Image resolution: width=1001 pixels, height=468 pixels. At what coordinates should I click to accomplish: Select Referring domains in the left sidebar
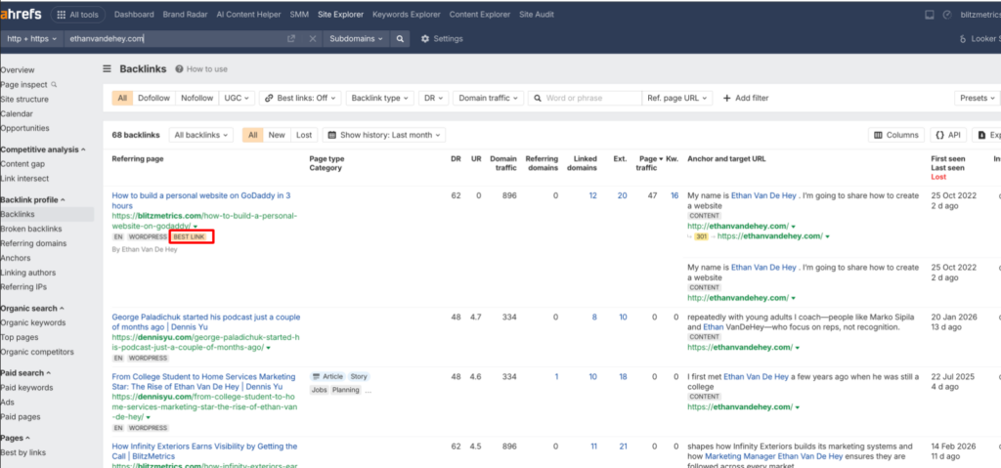click(x=33, y=243)
